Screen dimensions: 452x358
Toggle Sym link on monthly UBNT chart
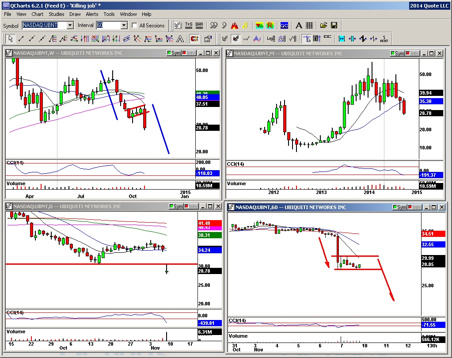[x=398, y=53]
